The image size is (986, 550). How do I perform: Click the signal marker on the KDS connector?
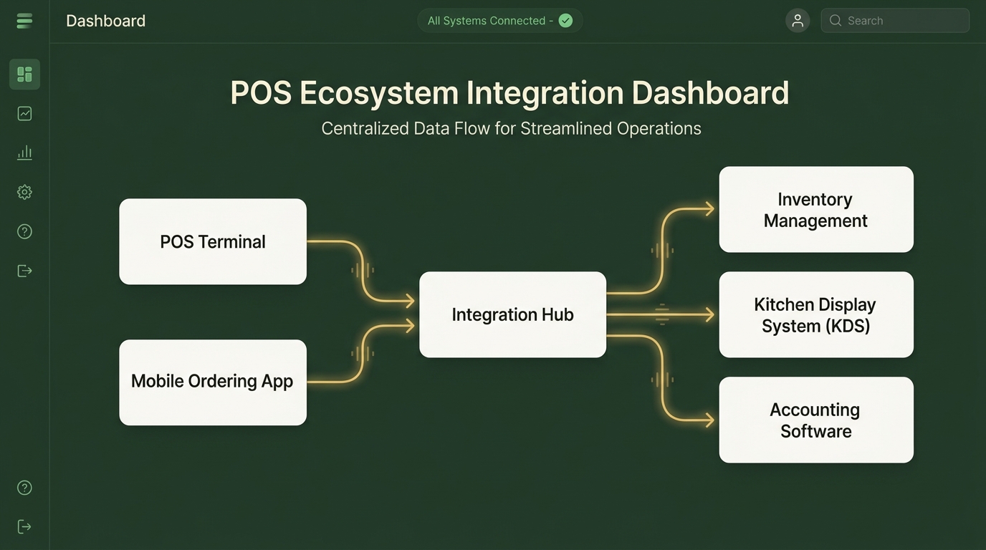[662, 314]
